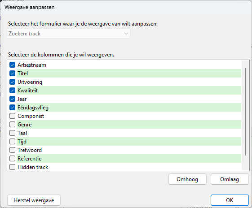Enable the Componist column checkbox
This screenshot has height=208, width=252.
(x=13, y=116)
